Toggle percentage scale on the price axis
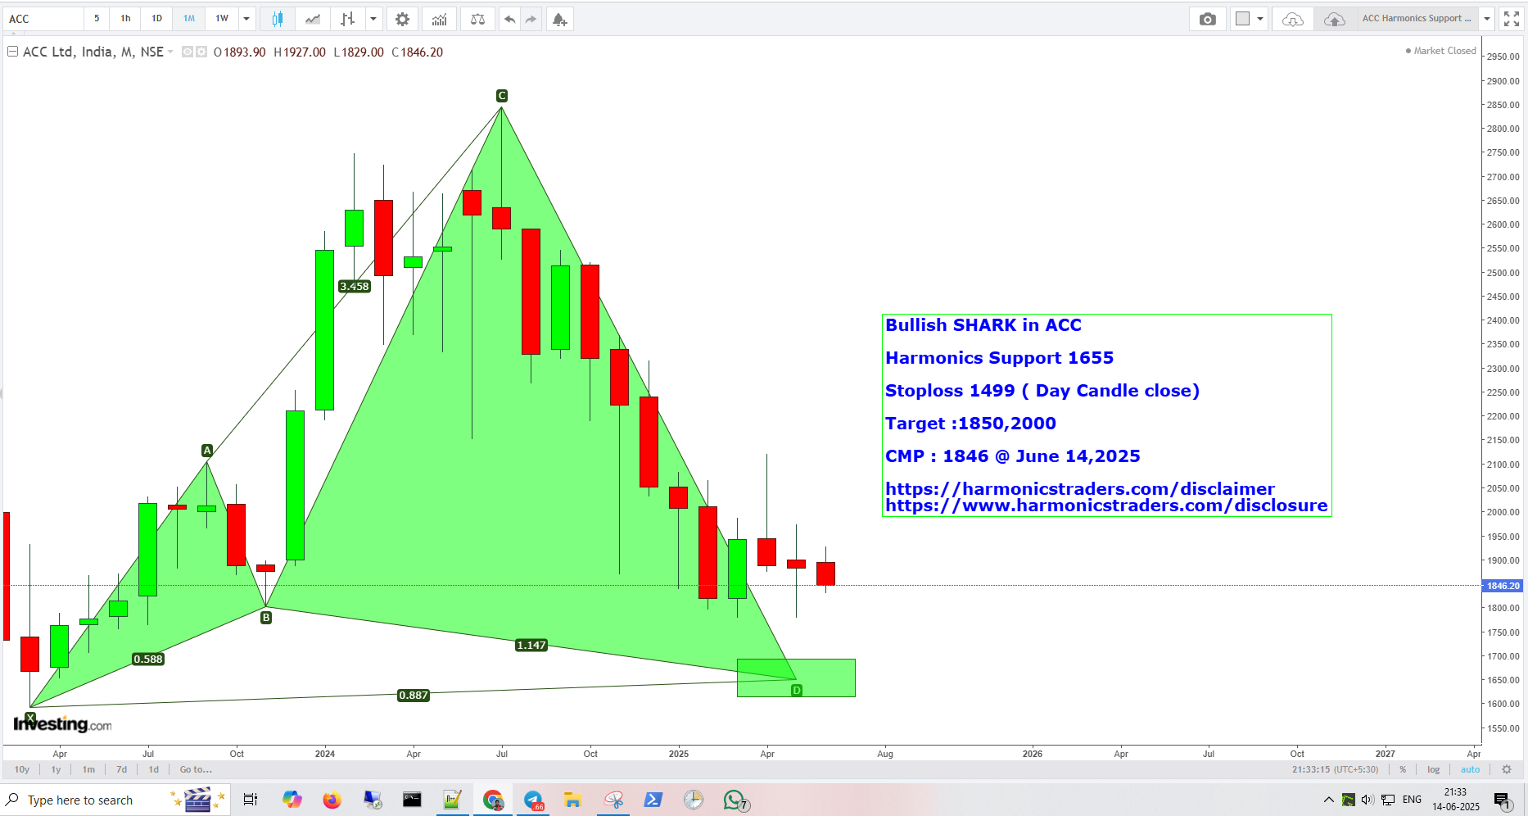Screen dimensions: 1528x816 click(1404, 769)
